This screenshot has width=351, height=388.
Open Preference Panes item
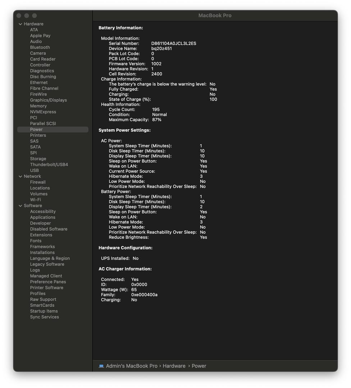pyautogui.click(x=48, y=282)
